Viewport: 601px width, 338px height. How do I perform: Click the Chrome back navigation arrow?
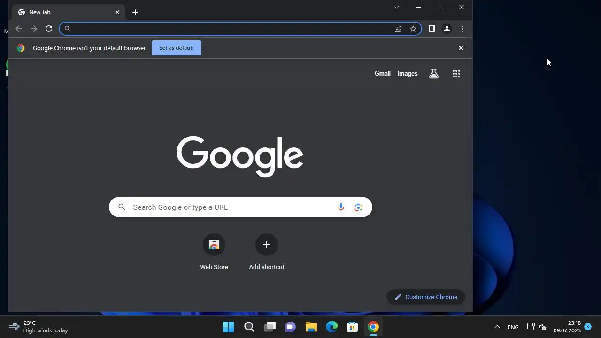click(19, 29)
